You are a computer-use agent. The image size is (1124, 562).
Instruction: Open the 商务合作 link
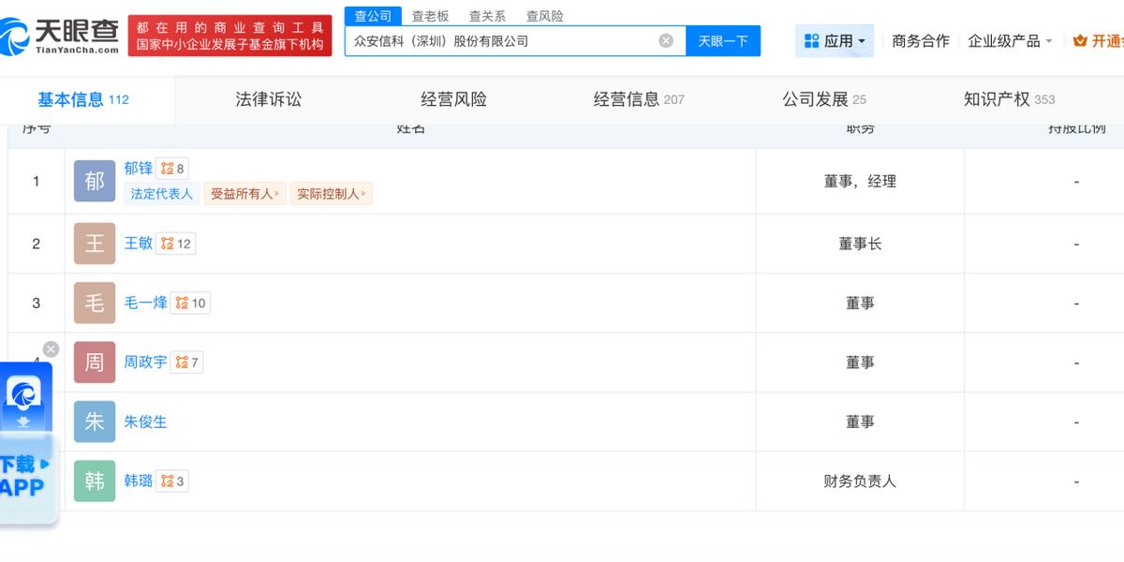921,41
